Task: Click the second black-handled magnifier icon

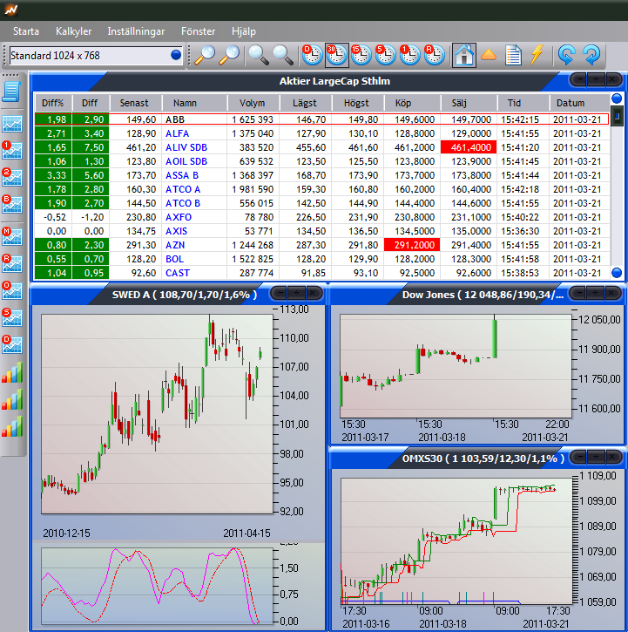Action: click(283, 55)
